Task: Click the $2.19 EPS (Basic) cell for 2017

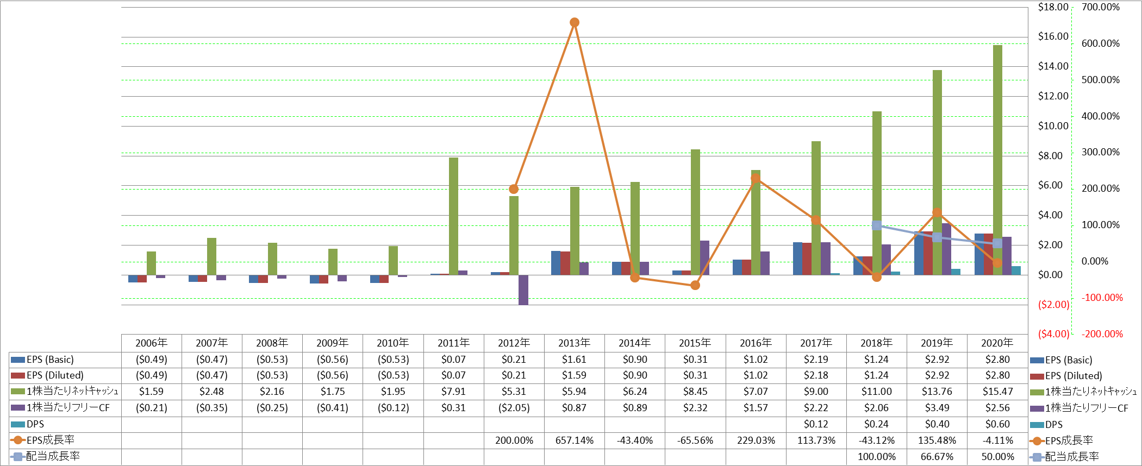Action: [816, 360]
